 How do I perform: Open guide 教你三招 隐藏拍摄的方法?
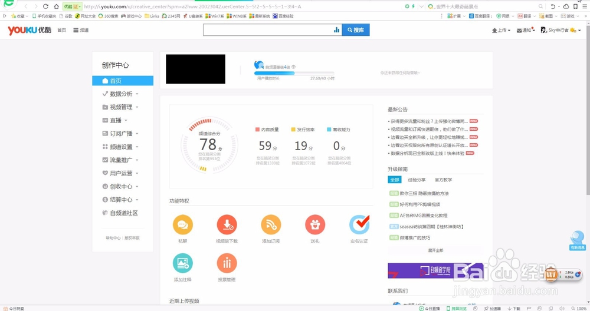pyautogui.click(x=424, y=193)
